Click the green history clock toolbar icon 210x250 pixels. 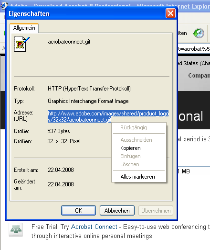199,33
